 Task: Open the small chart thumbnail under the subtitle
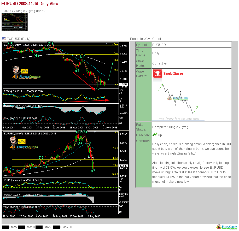pos(15,22)
